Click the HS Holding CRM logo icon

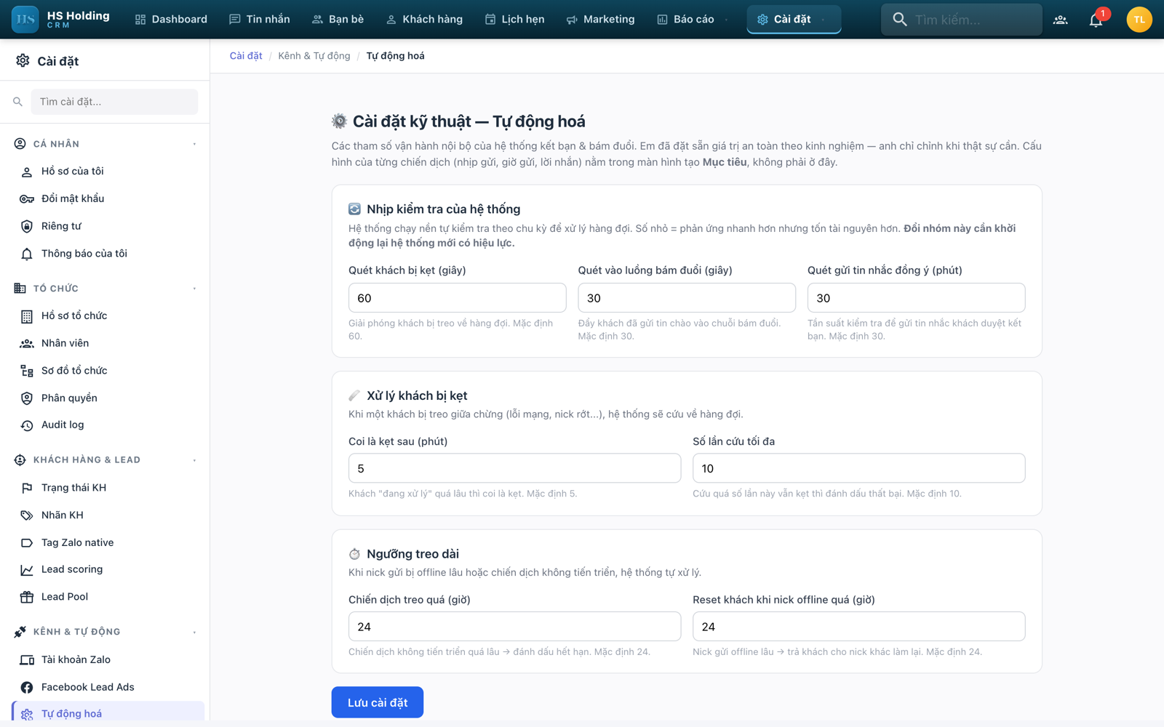click(x=25, y=20)
